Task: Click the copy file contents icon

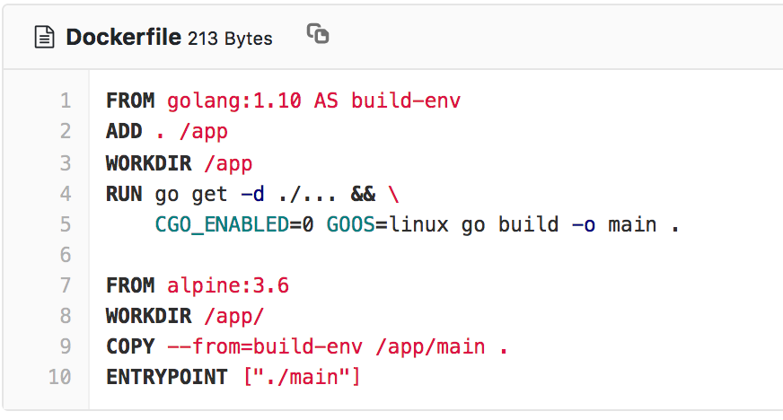Action: 318,33
